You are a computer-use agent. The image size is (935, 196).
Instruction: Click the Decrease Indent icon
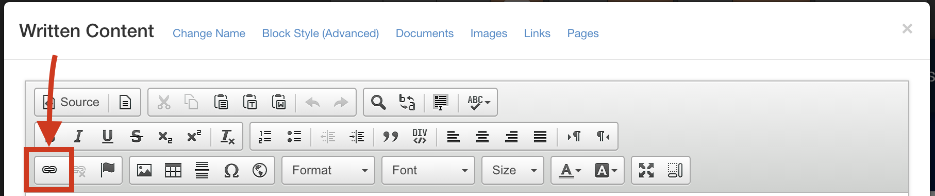[328, 136]
